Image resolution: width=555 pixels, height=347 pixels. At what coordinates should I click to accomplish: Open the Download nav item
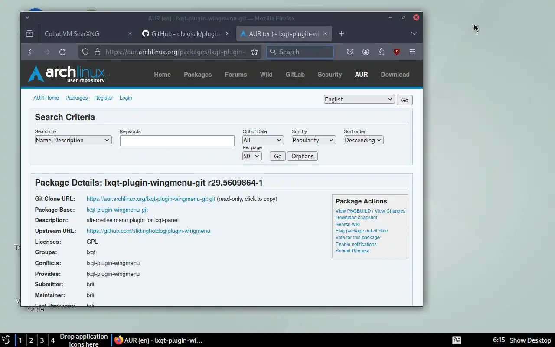395,75
